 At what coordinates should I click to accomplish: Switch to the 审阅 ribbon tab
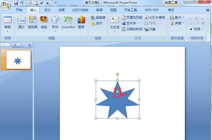click(99, 10)
